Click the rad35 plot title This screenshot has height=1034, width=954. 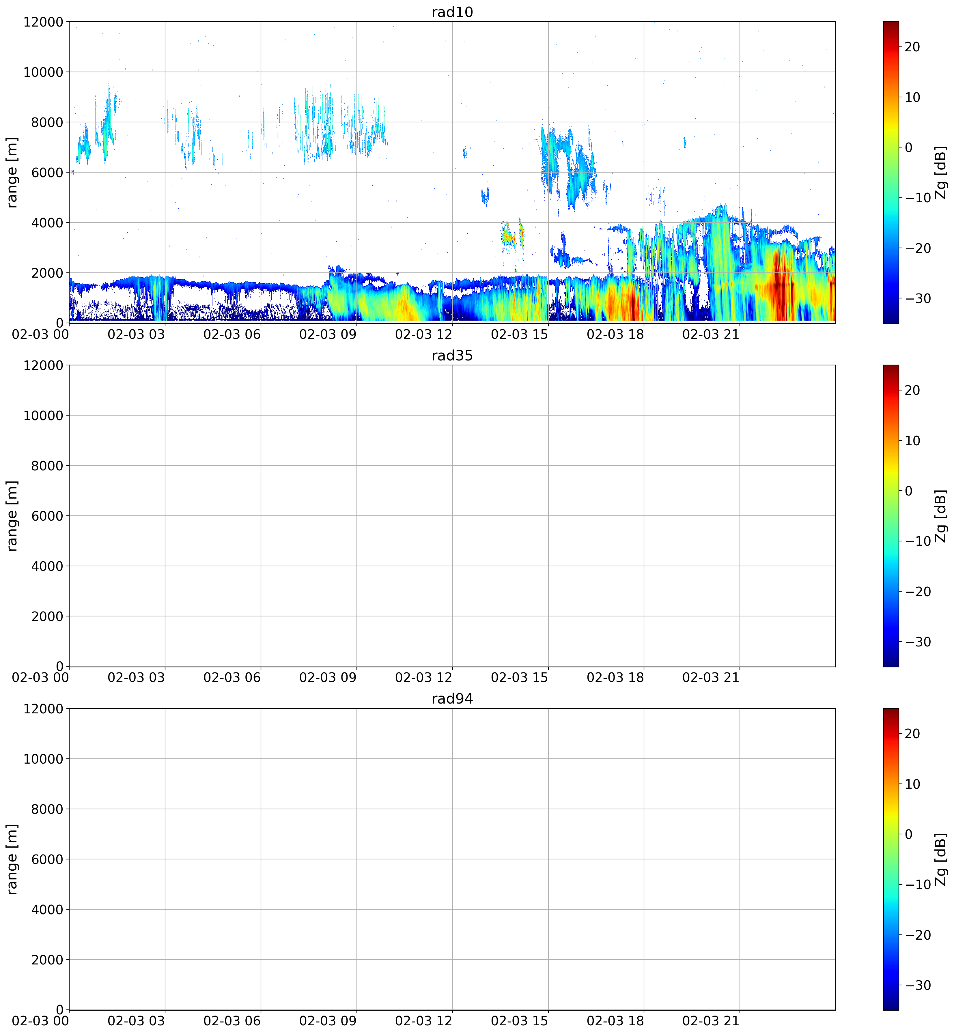pyautogui.click(x=452, y=355)
